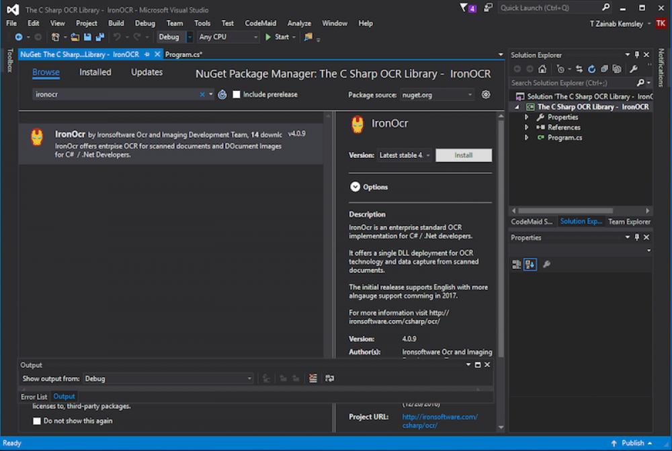This screenshot has width=672, height=451.
Task: Click the Sync with Active Document icon
Action: click(x=579, y=68)
